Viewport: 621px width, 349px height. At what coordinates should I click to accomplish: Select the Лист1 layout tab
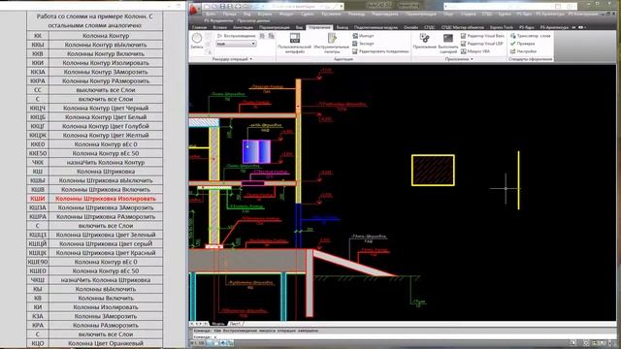(235, 323)
